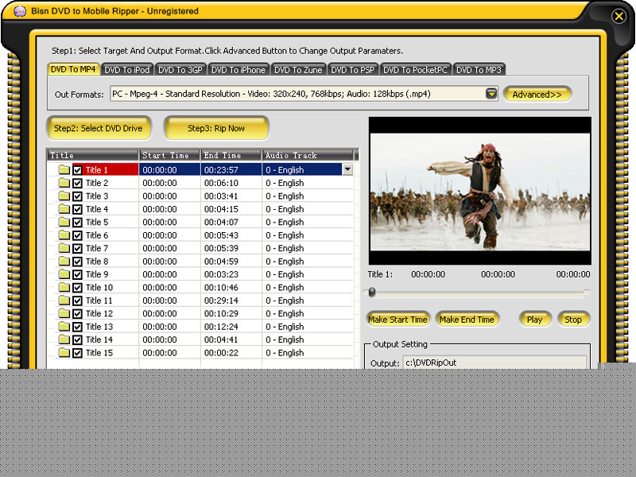Uncheck the Title 6 checkbox

(x=77, y=235)
